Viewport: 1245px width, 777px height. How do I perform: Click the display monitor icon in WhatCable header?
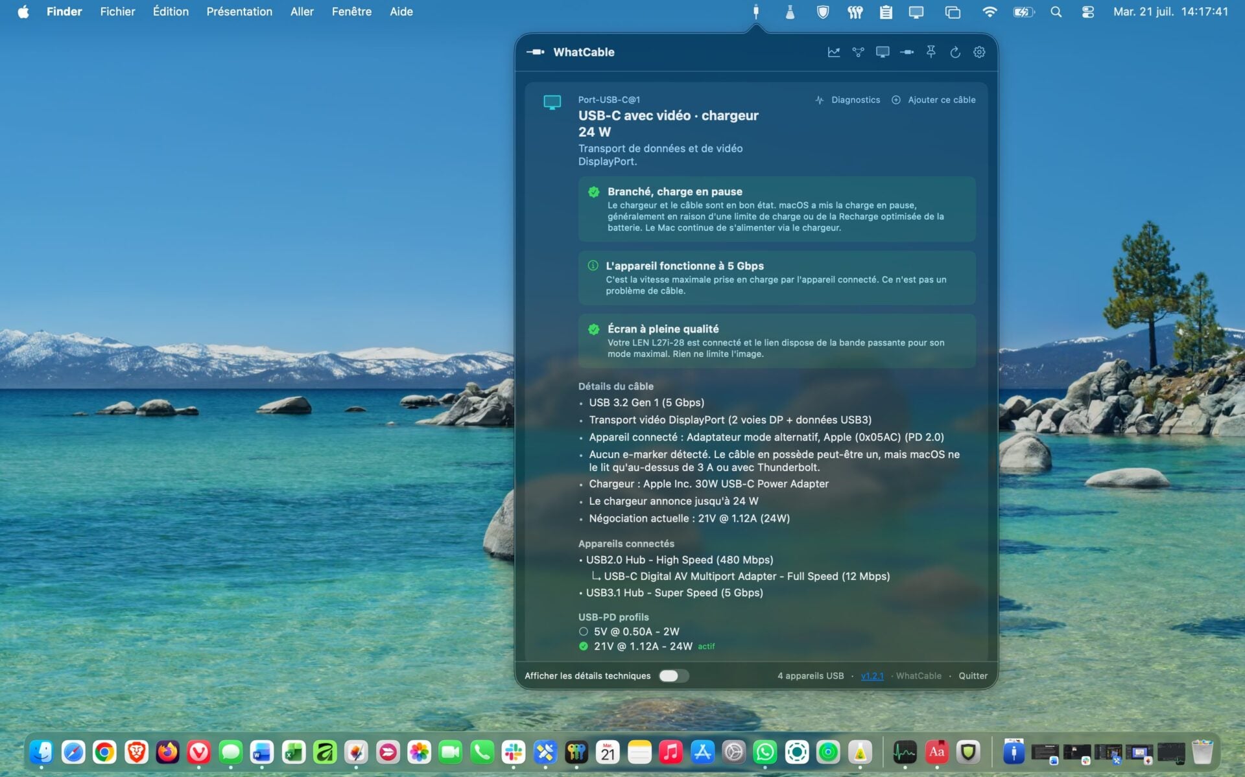tap(883, 52)
